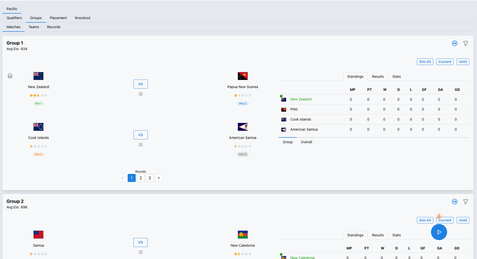Open Group 1 versus comparison icon
The width and height of the screenshot is (477, 259).
455,43
